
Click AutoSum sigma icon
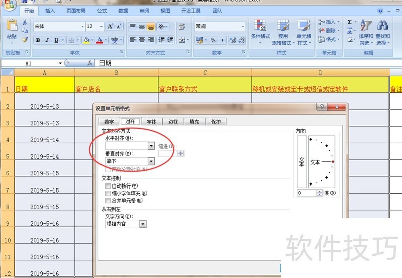349,22
